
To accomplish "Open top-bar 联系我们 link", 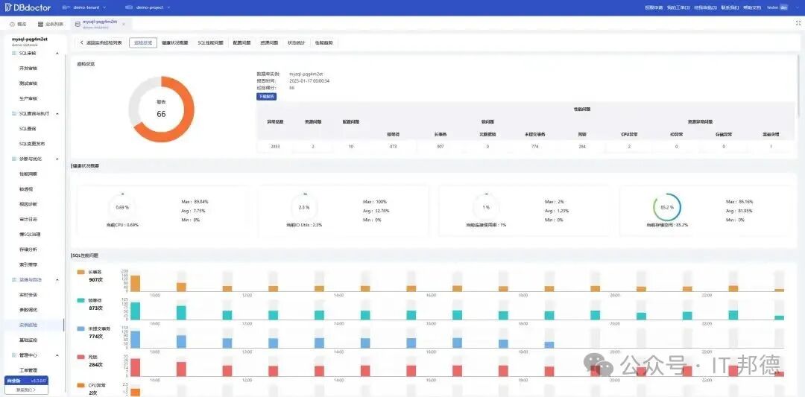I will (730, 7).
